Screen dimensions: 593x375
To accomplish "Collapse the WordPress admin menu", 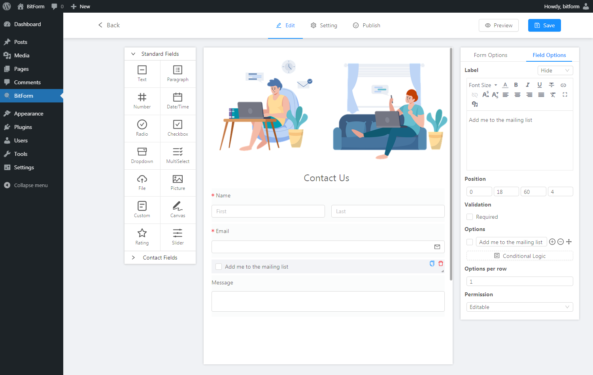I will 32,185.
